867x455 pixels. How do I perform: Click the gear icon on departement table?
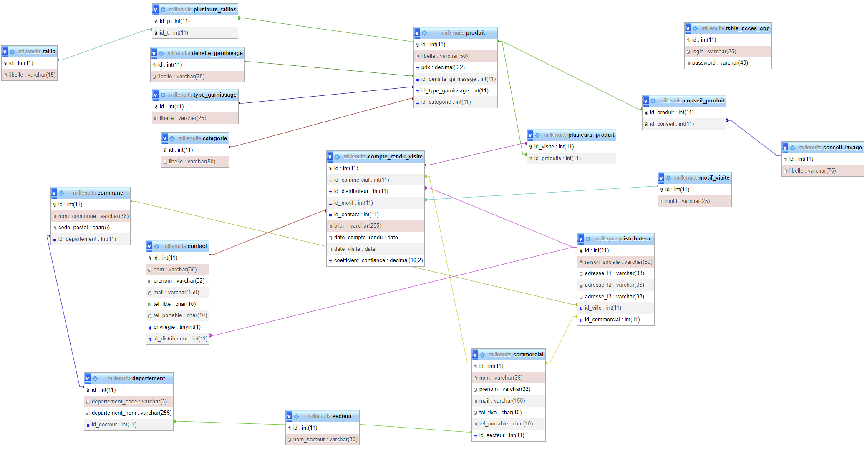[x=95, y=378]
